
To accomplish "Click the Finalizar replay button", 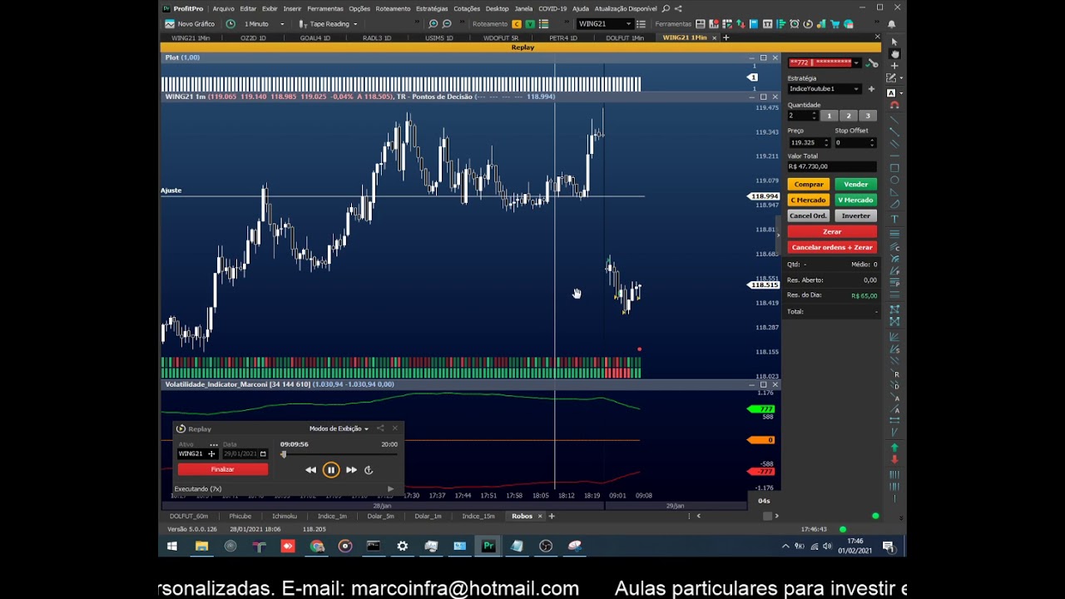I will tap(222, 469).
